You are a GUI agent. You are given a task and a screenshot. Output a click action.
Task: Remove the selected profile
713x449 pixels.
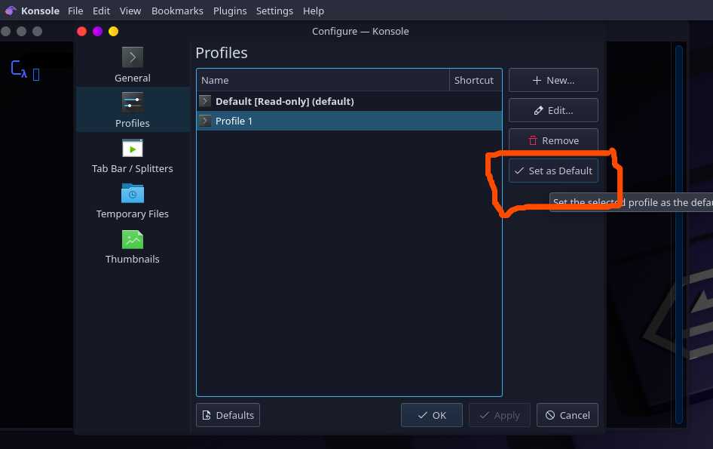click(553, 140)
